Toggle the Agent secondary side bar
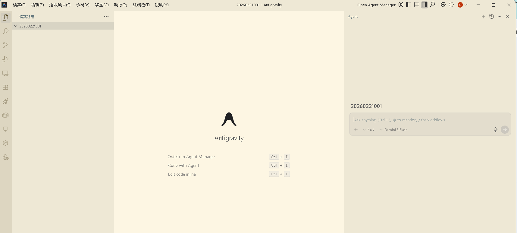The width and height of the screenshot is (517, 233). 425,5
